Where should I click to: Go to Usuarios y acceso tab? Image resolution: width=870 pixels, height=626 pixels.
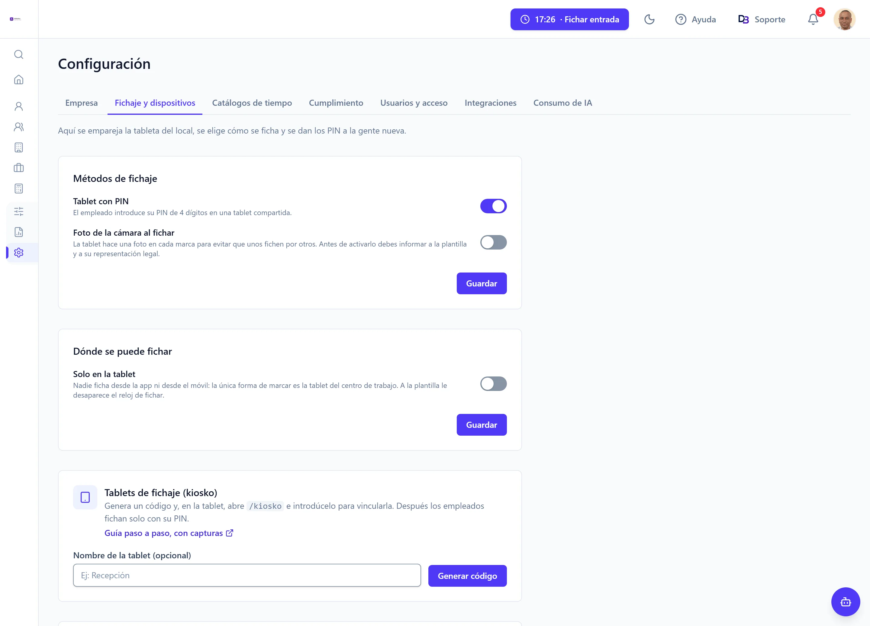pos(414,103)
